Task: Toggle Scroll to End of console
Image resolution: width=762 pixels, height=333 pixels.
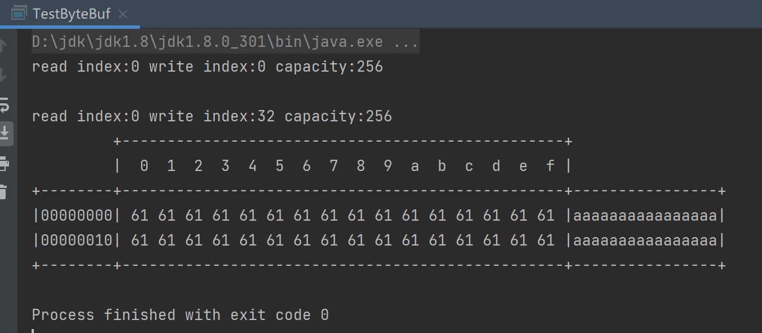Action: (5, 133)
